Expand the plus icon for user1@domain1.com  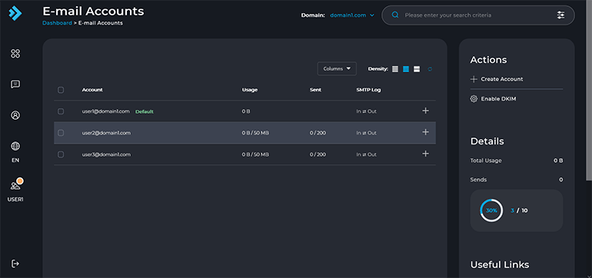[425, 111]
